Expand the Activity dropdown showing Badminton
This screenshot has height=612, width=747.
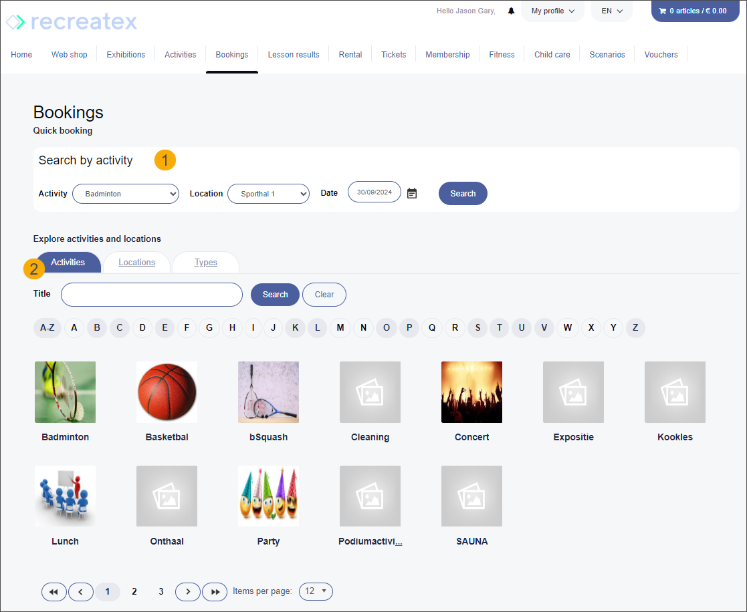[125, 194]
